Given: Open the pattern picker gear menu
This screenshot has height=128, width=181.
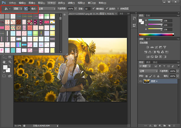Looking at the screenshot, I should 64,14.
